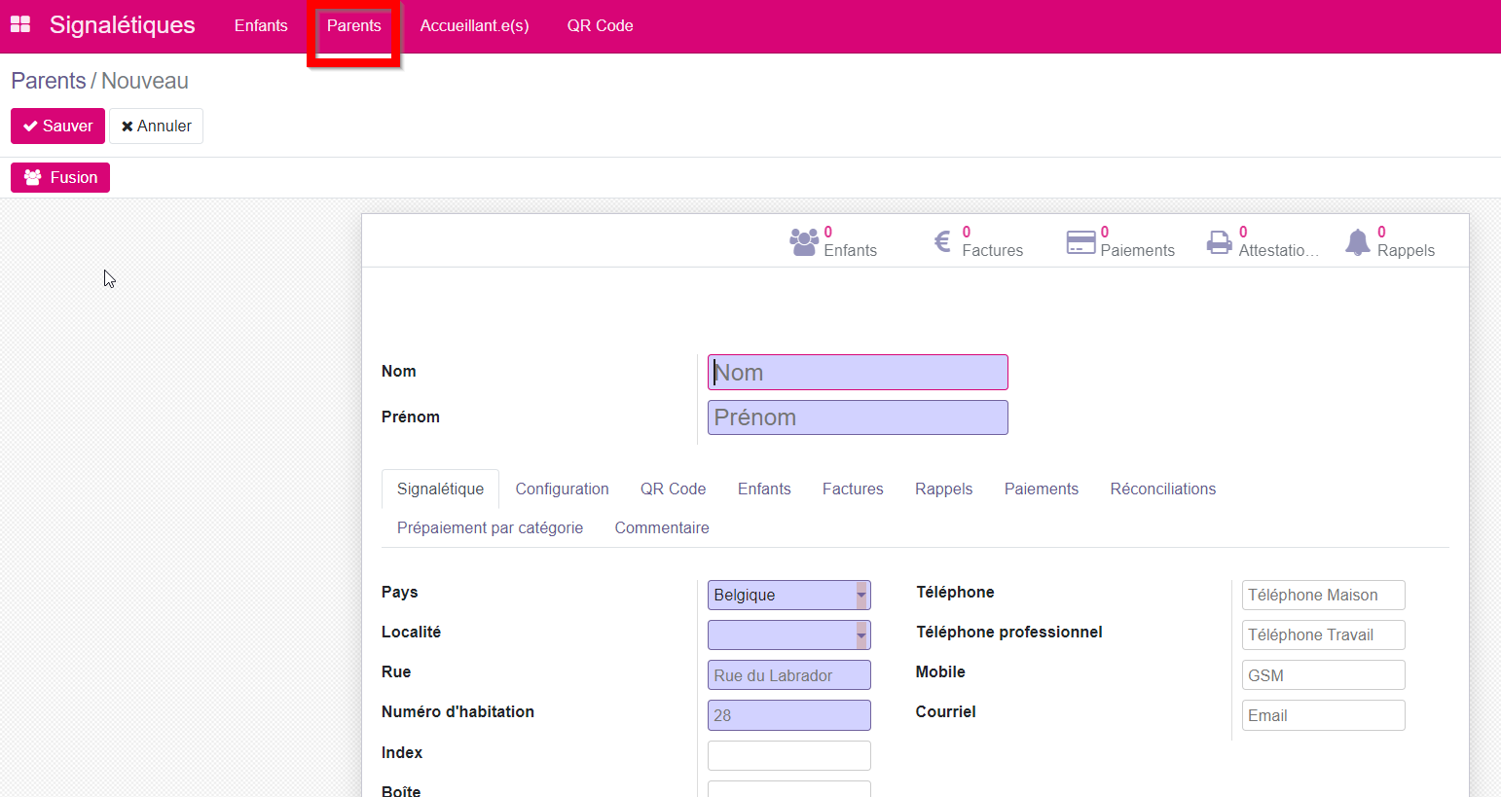
Task: Click the Téléphone Travail field
Action: coord(1324,634)
